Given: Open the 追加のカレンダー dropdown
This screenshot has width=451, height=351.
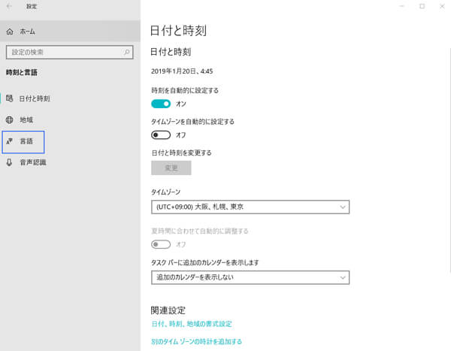Looking at the screenshot, I should (x=250, y=277).
